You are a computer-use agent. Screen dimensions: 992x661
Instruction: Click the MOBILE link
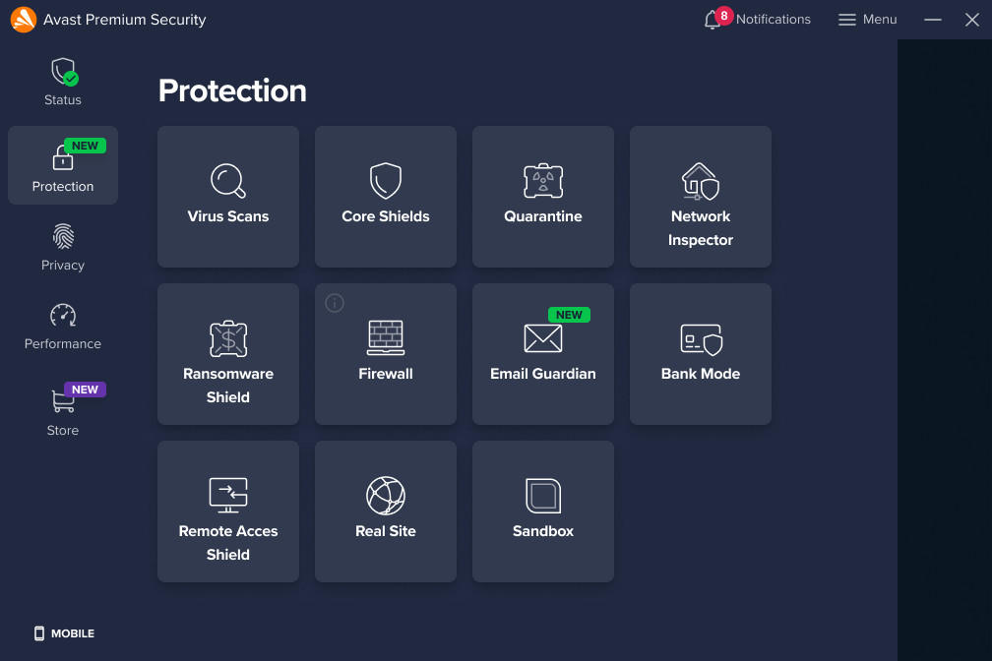(64, 633)
